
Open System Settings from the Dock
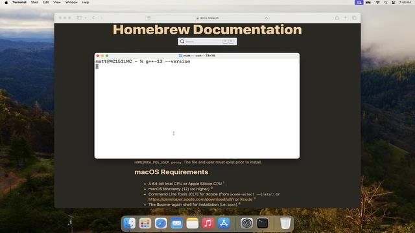pos(246,223)
